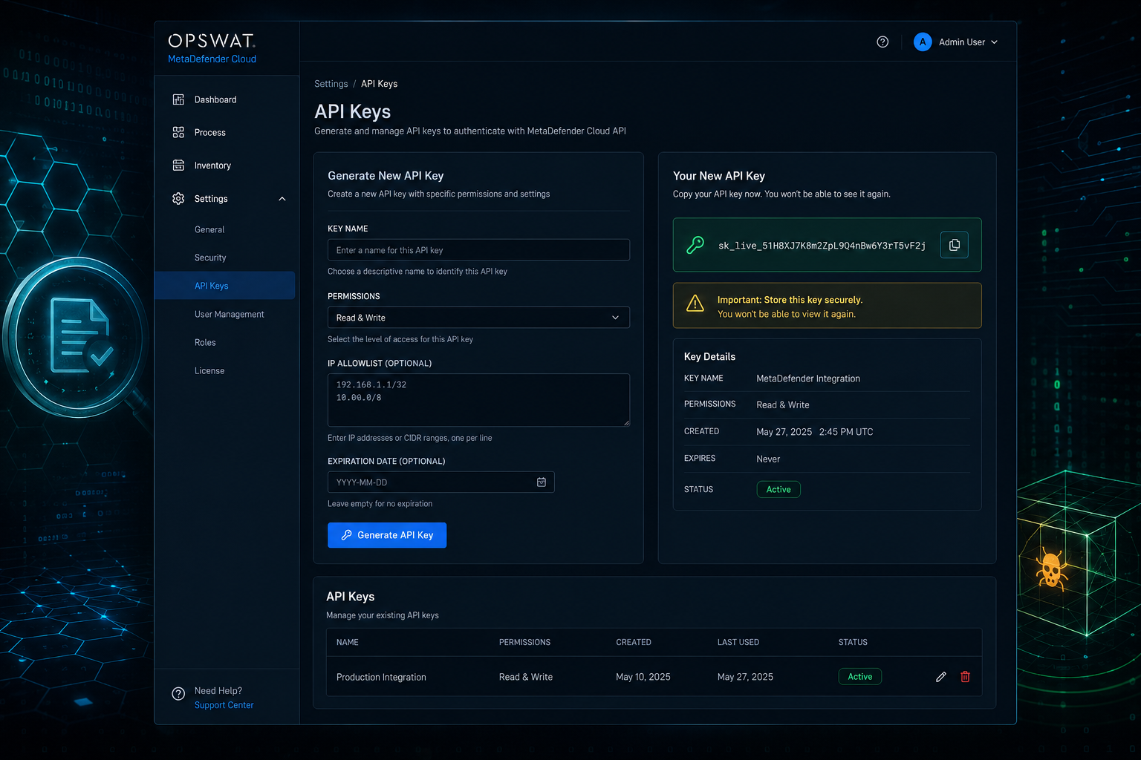Open User Management page
1141x760 pixels.
(x=230, y=315)
